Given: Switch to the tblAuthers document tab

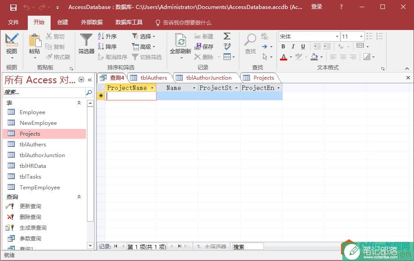Looking at the screenshot, I should pyautogui.click(x=150, y=77).
